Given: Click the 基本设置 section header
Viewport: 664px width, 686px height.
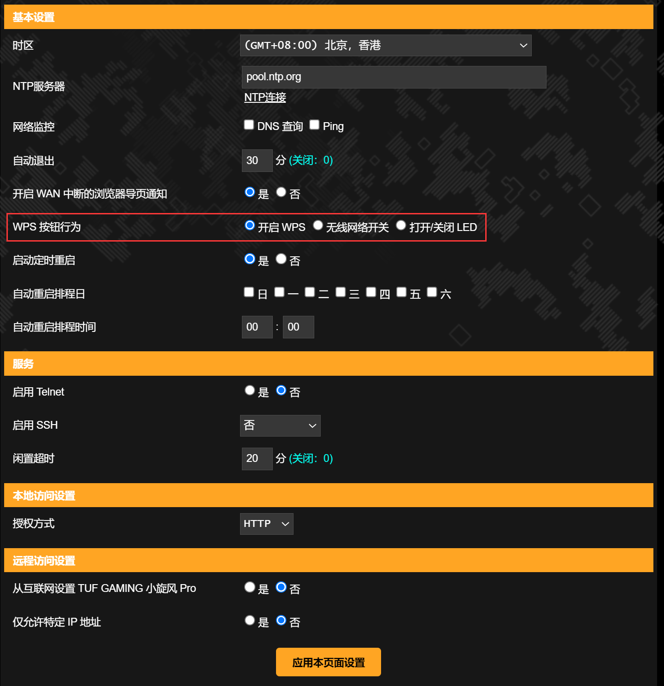Looking at the screenshot, I should [x=329, y=17].
